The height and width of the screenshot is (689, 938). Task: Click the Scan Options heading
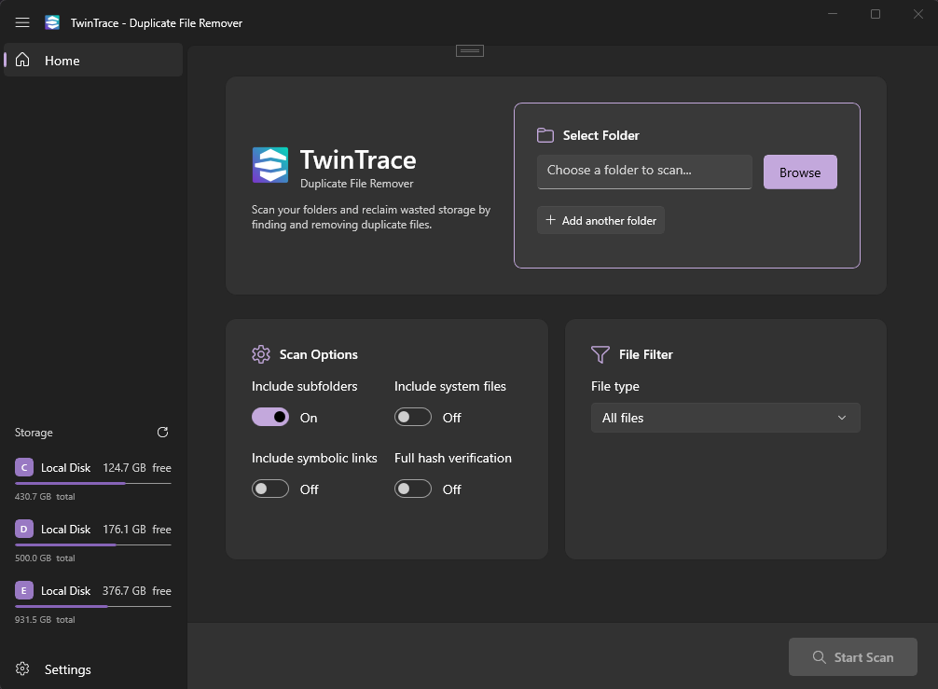pos(318,354)
